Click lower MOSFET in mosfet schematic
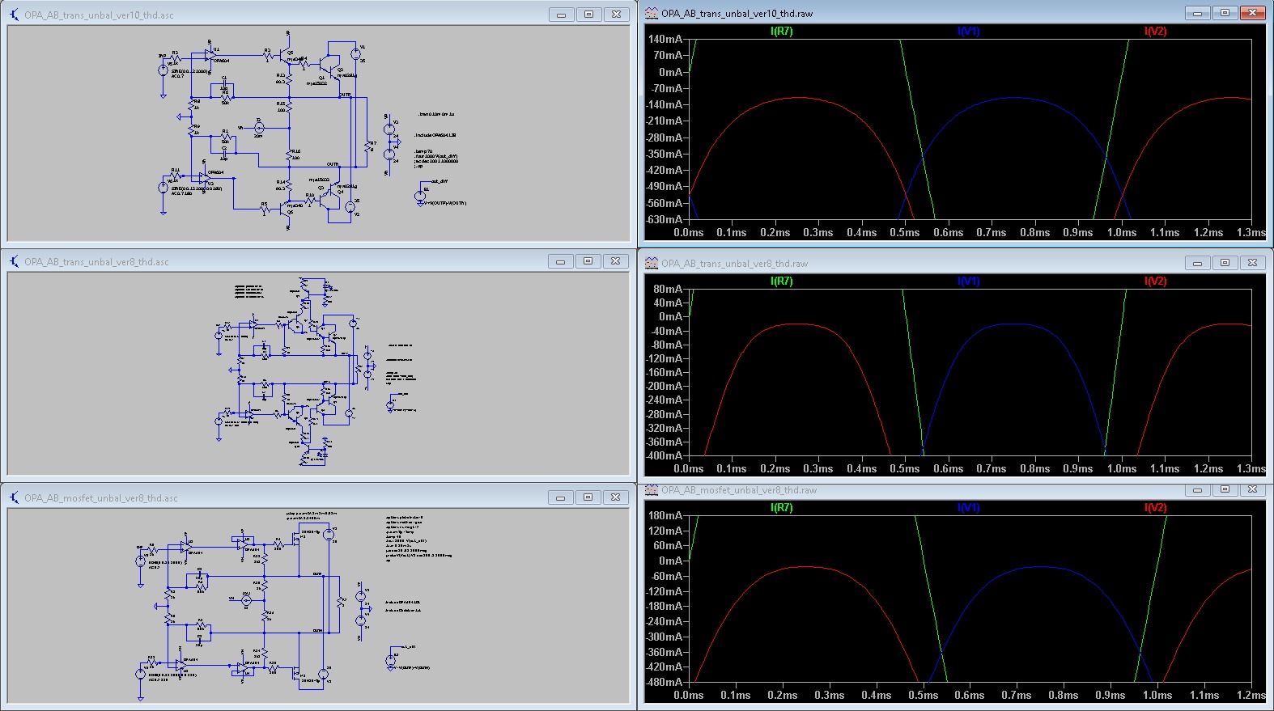The height and width of the screenshot is (711, 1274). click(x=295, y=675)
